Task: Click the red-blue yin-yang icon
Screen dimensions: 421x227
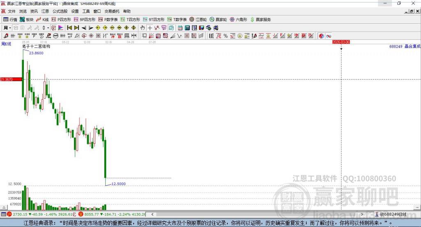Action: tap(322, 36)
